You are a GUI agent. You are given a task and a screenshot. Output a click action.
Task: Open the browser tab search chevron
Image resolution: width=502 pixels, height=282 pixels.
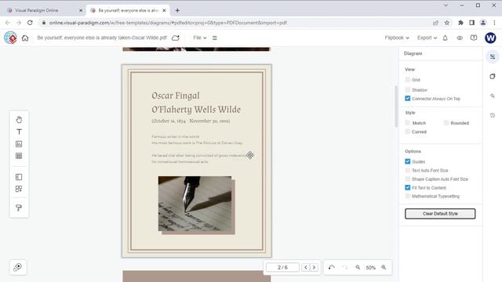[x=446, y=5]
